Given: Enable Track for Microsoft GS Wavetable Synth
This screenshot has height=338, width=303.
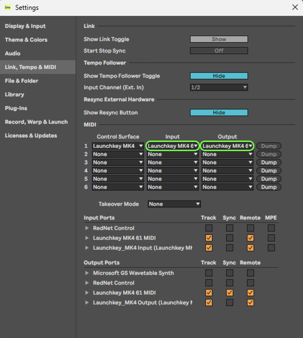Looking at the screenshot, I should click(x=209, y=273).
